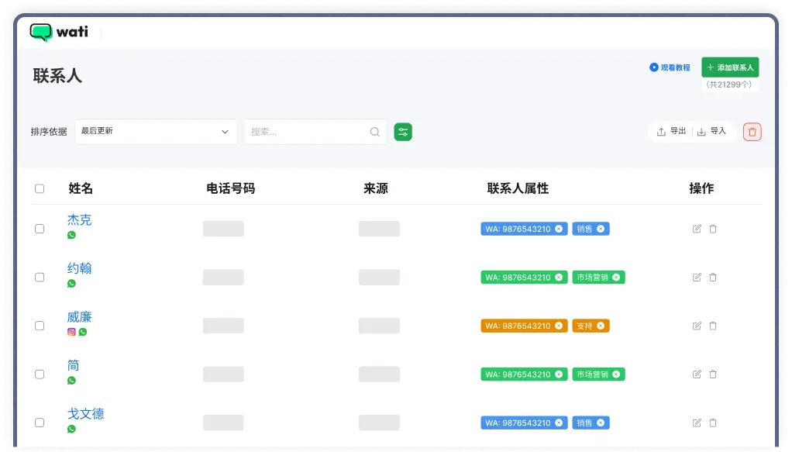
Task: Edit the contact 戈文德 using pencil icon
Action: pos(696,423)
